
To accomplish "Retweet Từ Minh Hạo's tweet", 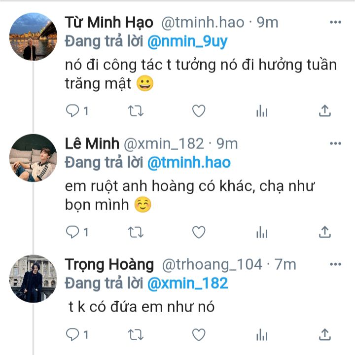I will pos(136,111).
